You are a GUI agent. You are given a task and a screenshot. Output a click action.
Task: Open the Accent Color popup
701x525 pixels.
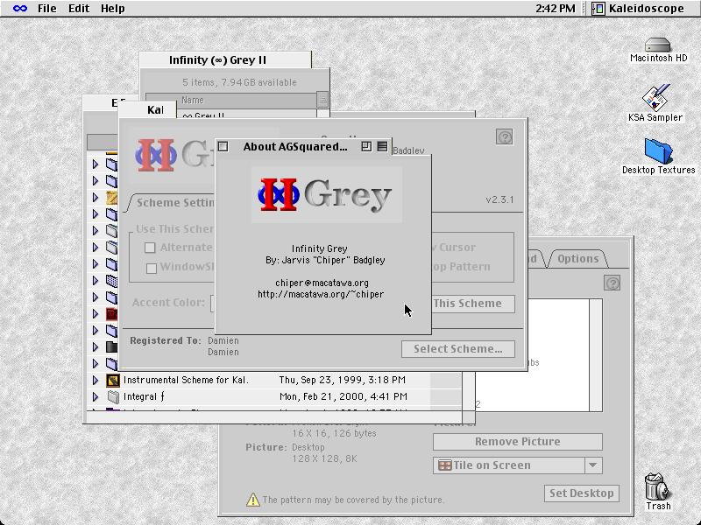click(x=213, y=303)
